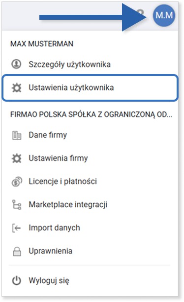184x302 pixels.
Task: Click the user details person icon
Action: coord(16,64)
